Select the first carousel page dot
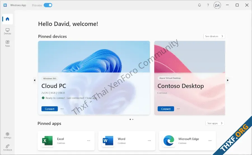Viewport: 252px width, 155px height. coord(130,119)
